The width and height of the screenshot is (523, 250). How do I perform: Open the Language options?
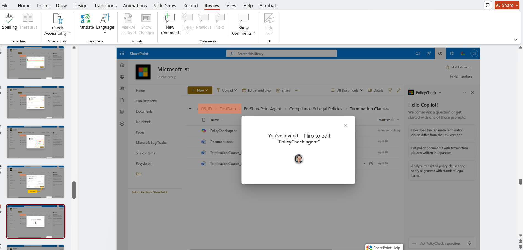point(105,24)
